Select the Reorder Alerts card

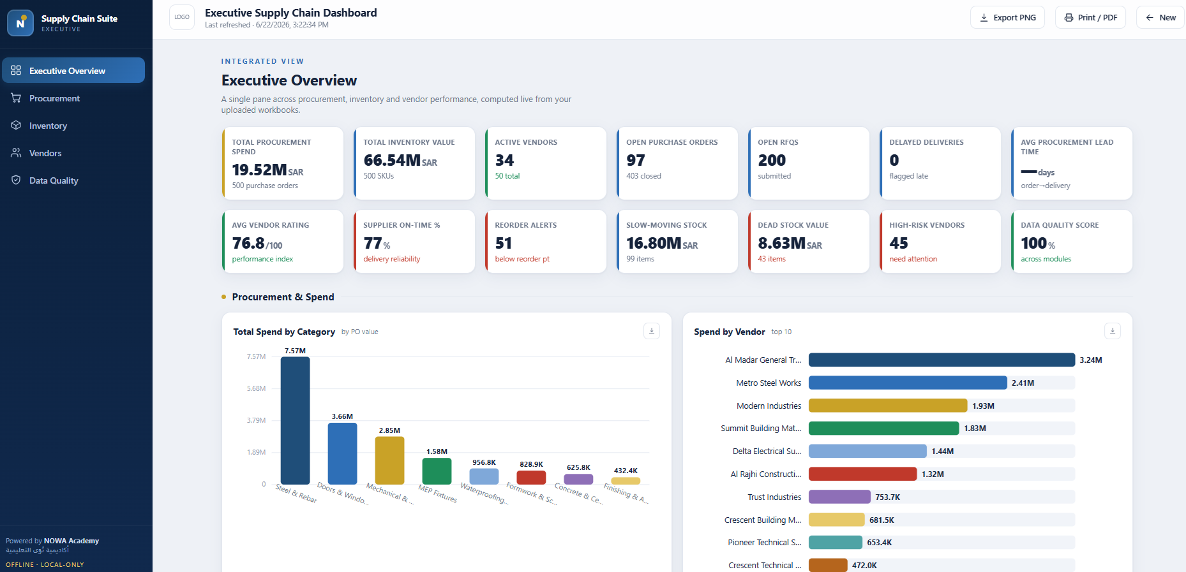coord(546,242)
